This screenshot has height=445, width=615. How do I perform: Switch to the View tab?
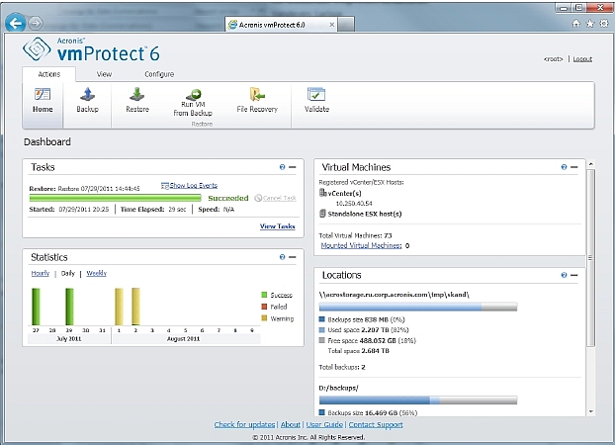(x=105, y=74)
